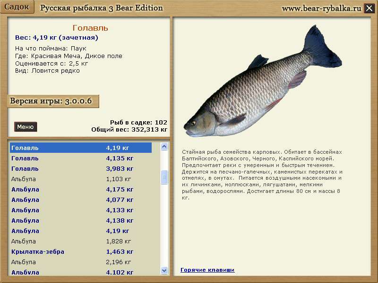Select the Альбула weighing 1,103 кг
The width and height of the screenshot is (378, 283).
(x=80, y=179)
